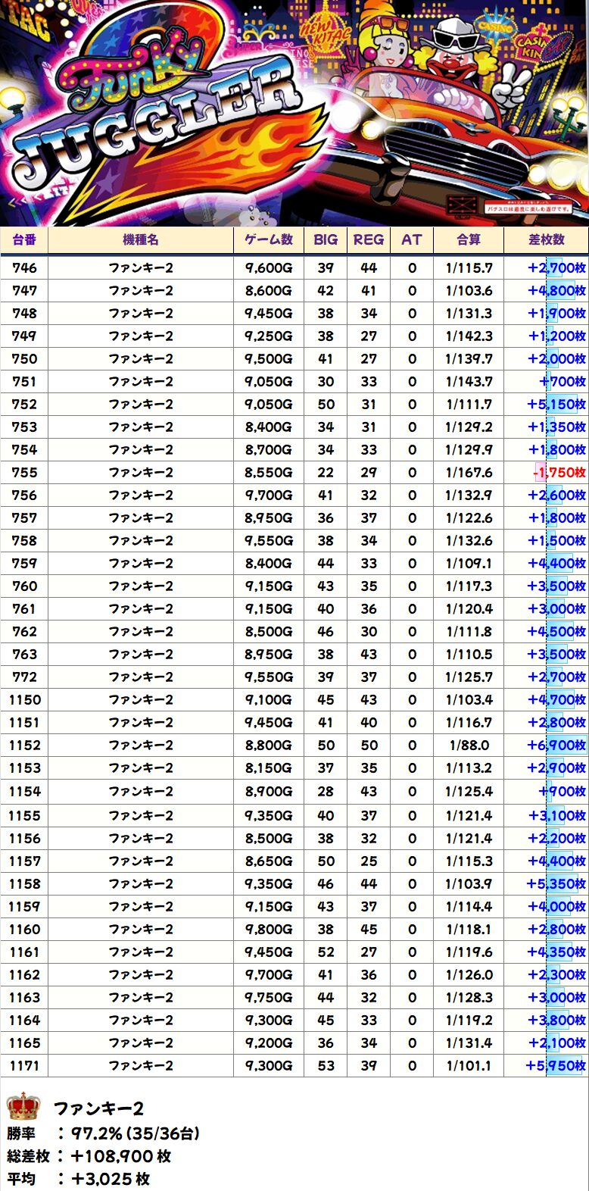Click 1/88.0 in row 1152
589x1191 pixels.
[x=469, y=745]
